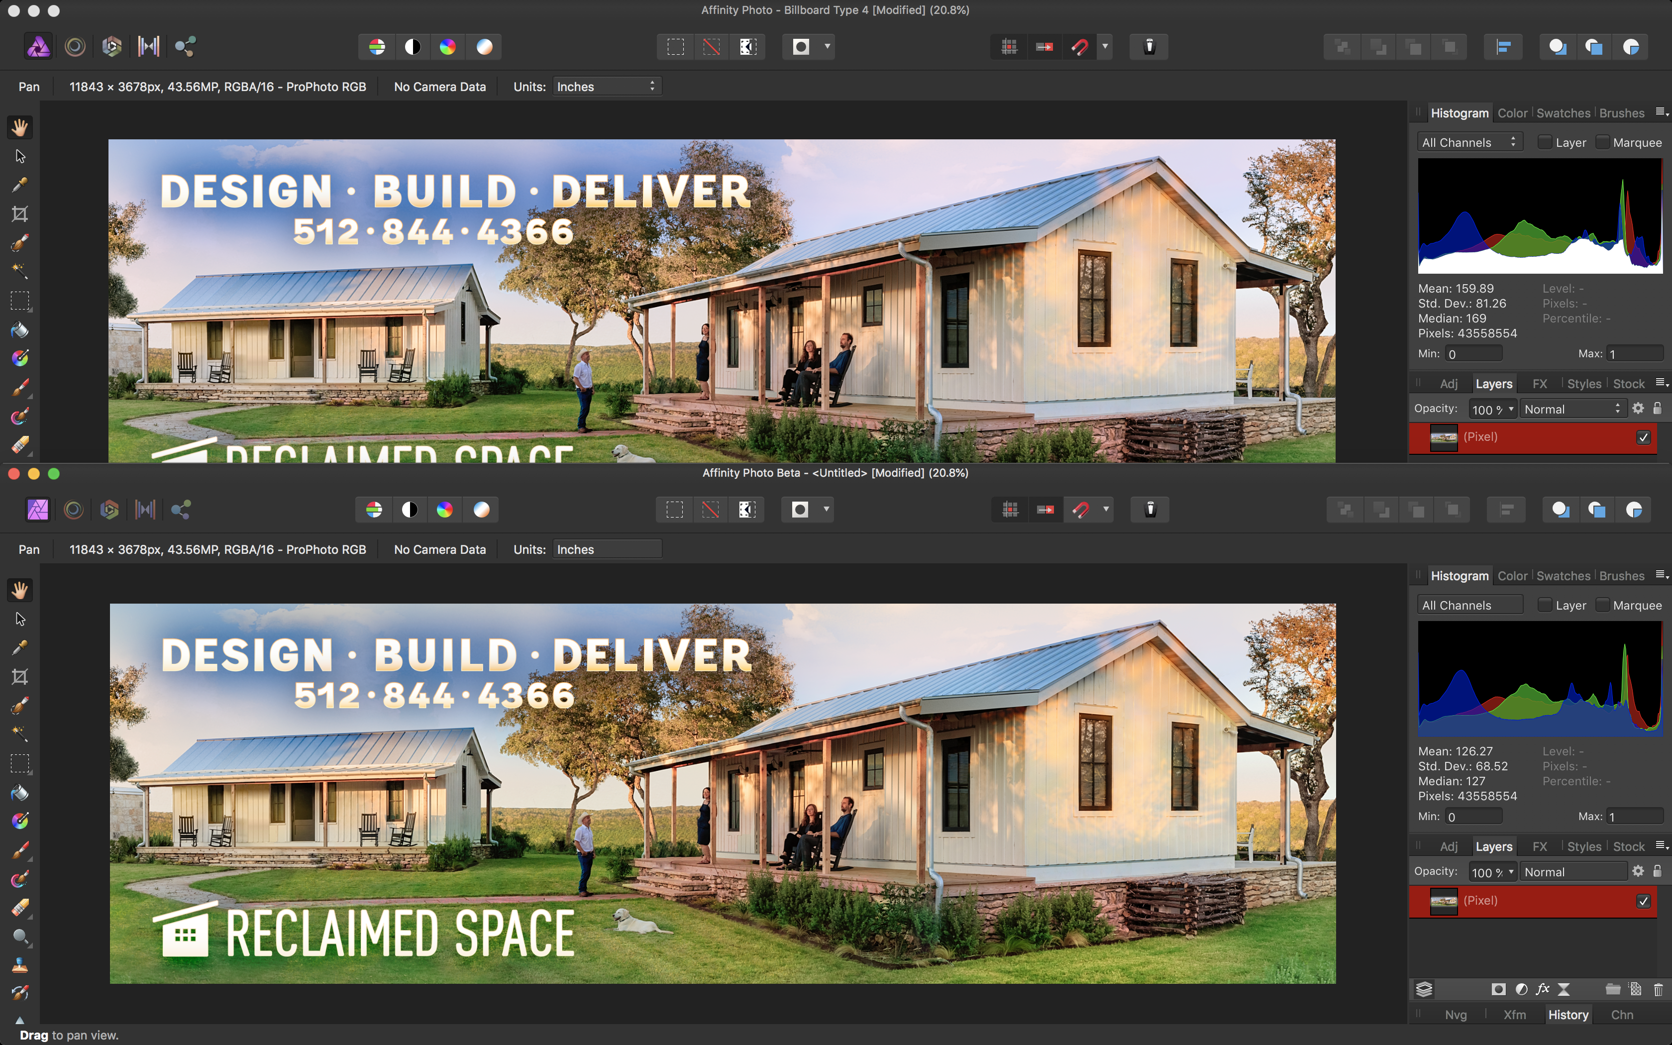
Task: Toggle Layer checkbox in Beta Histogram panel
Action: (x=1545, y=606)
